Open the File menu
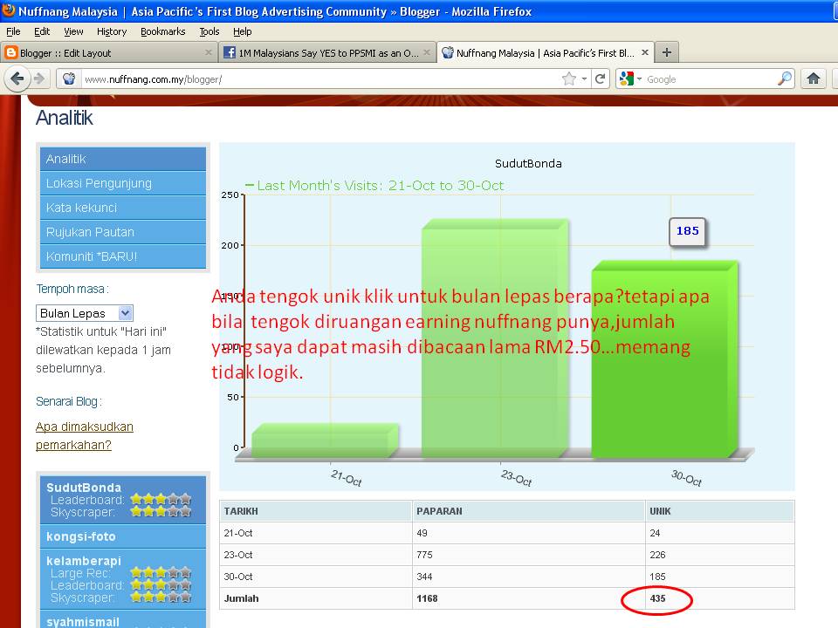 pyautogui.click(x=13, y=31)
